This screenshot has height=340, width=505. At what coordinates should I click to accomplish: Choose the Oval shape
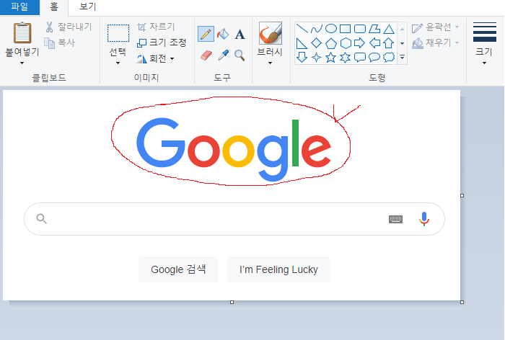point(330,29)
